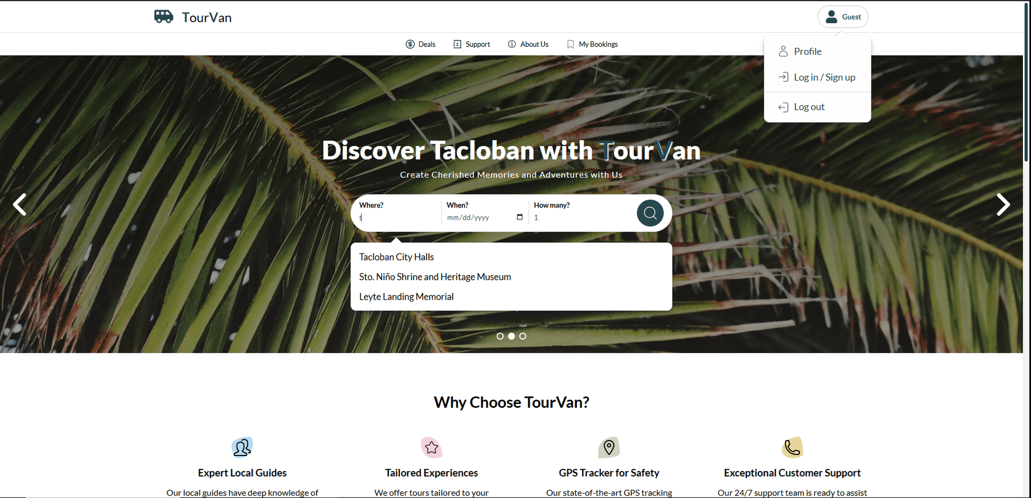Advance to next carousel slide arrow
The height and width of the screenshot is (498, 1031).
click(1003, 205)
